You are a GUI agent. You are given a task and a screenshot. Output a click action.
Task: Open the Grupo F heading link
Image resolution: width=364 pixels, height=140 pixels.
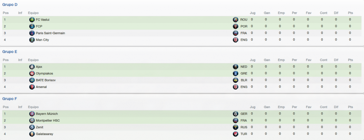coord(10,99)
